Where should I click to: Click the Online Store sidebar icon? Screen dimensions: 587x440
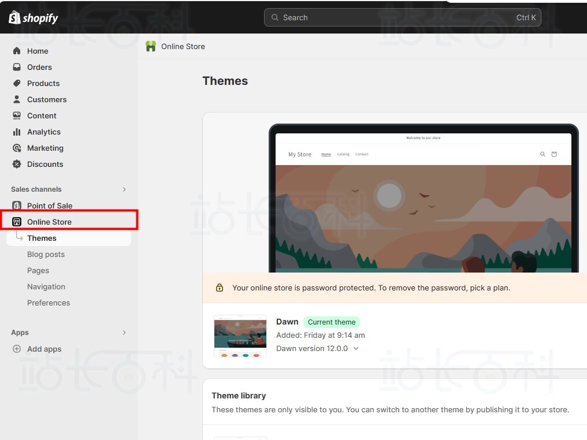tap(17, 222)
